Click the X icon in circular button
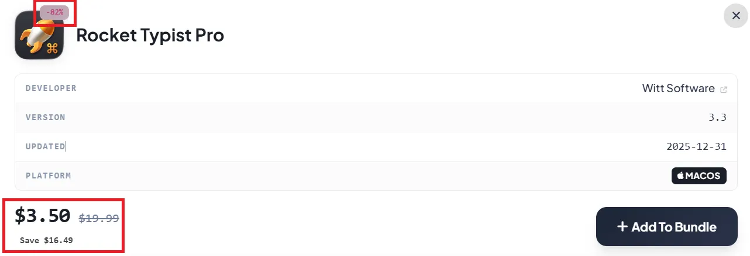 (736, 16)
